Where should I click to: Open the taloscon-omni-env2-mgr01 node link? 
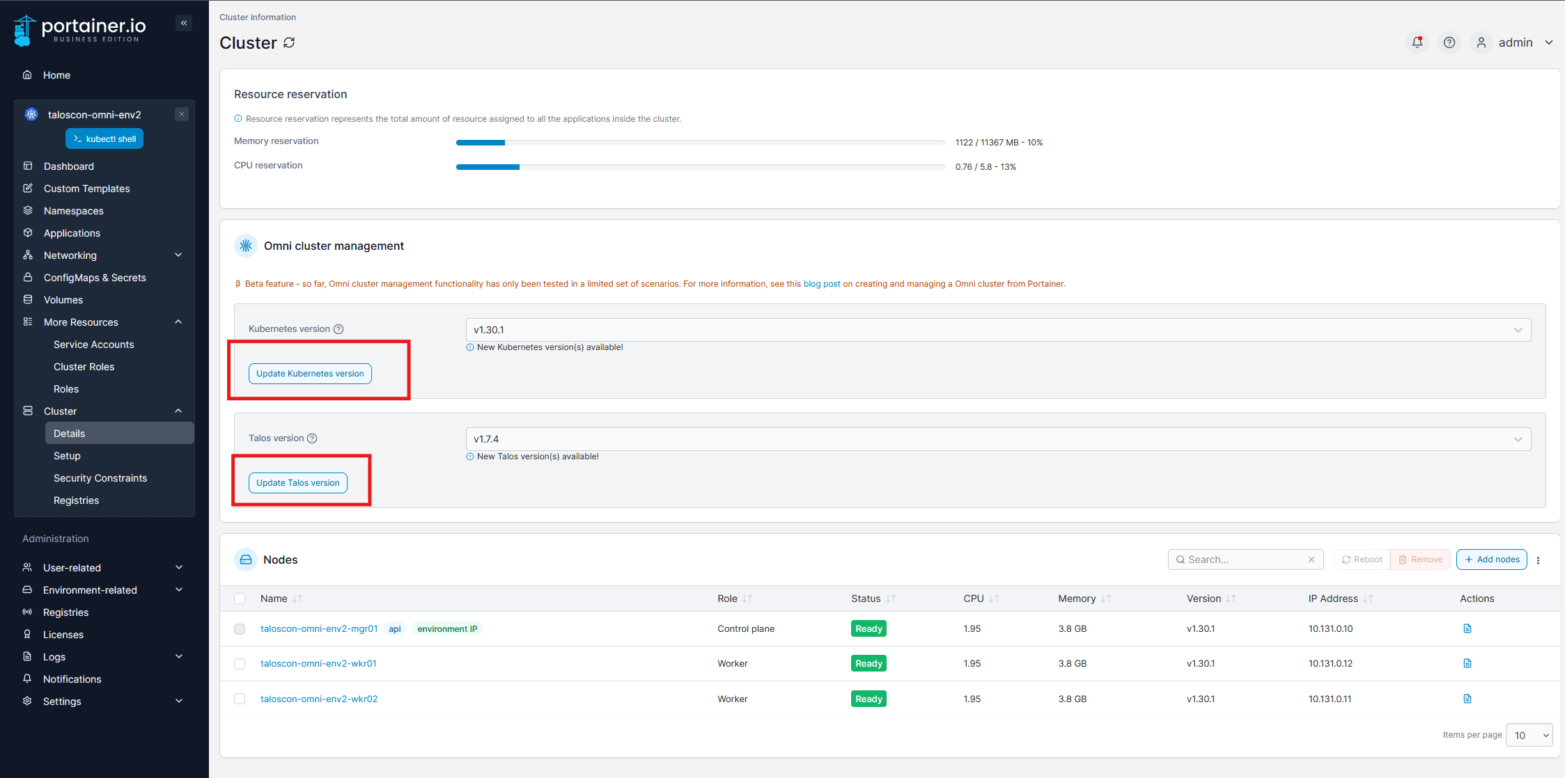(319, 628)
